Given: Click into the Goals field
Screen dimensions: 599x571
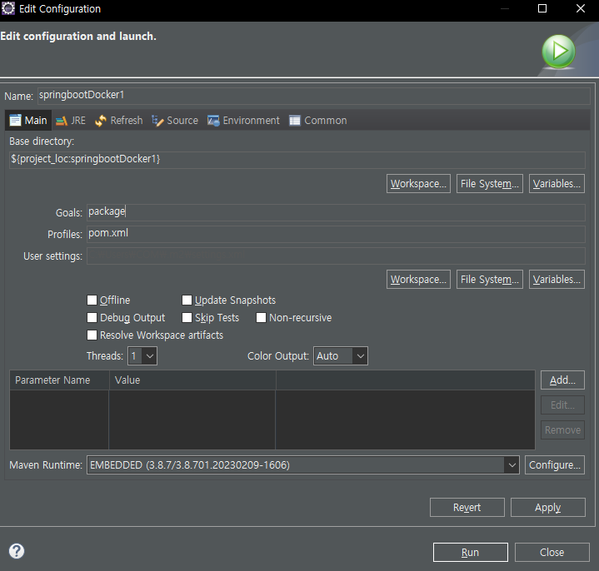Looking at the screenshot, I should pos(336,212).
